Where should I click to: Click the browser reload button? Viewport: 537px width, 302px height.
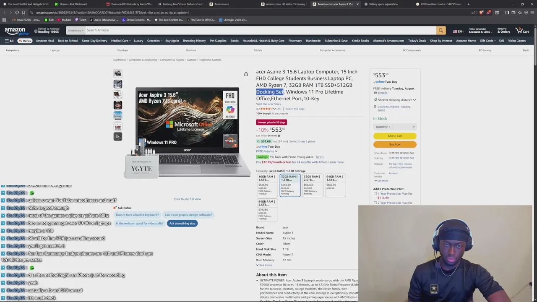17,13
